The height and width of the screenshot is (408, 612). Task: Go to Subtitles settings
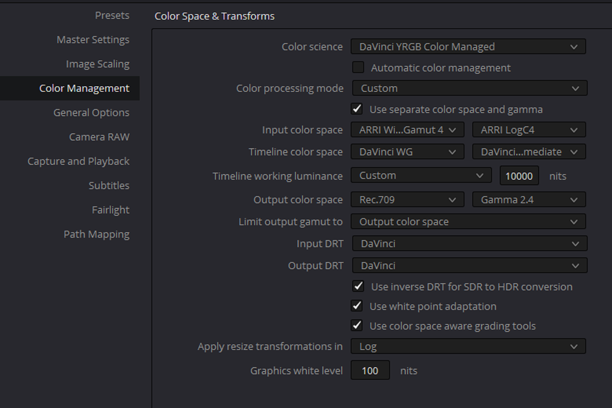point(109,186)
